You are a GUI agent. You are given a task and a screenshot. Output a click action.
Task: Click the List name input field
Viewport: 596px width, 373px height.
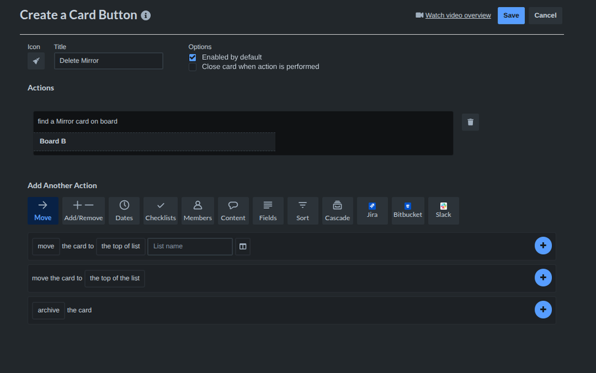(x=189, y=245)
